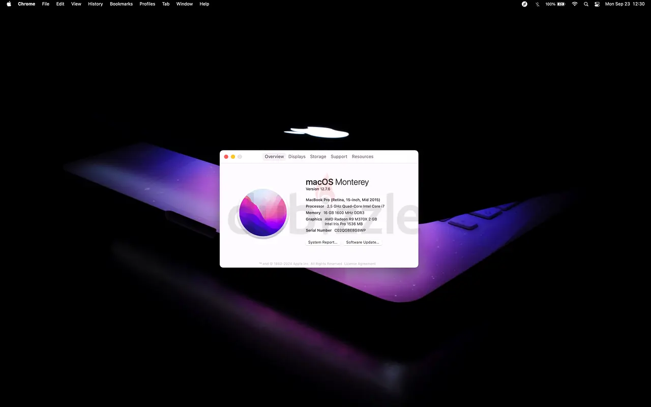The width and height of the screenshot is (651, 407).
Task: Switch to the Displays tab
Action: [x=297, y=157]
